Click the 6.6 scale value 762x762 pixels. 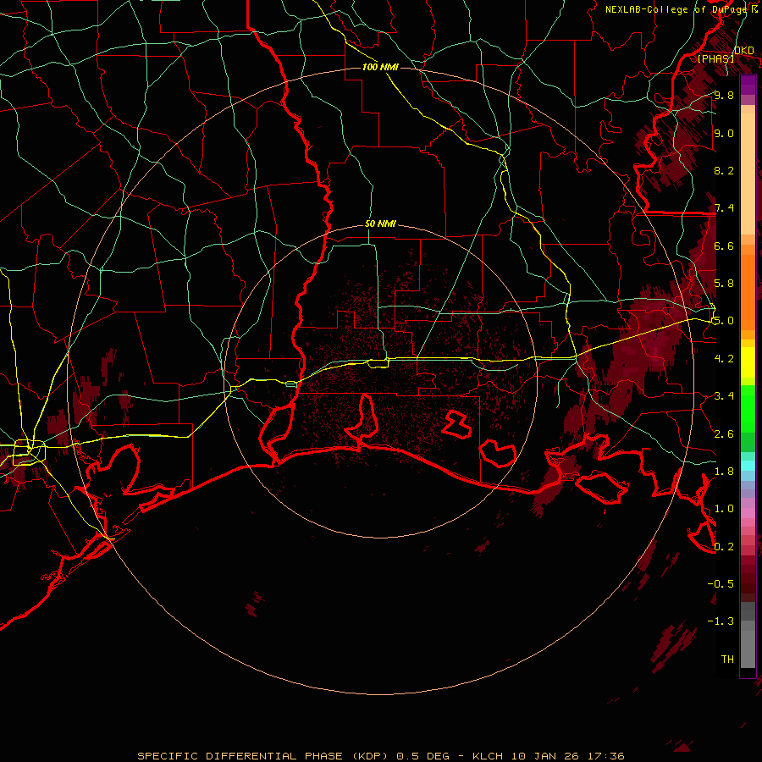(724, 246)
